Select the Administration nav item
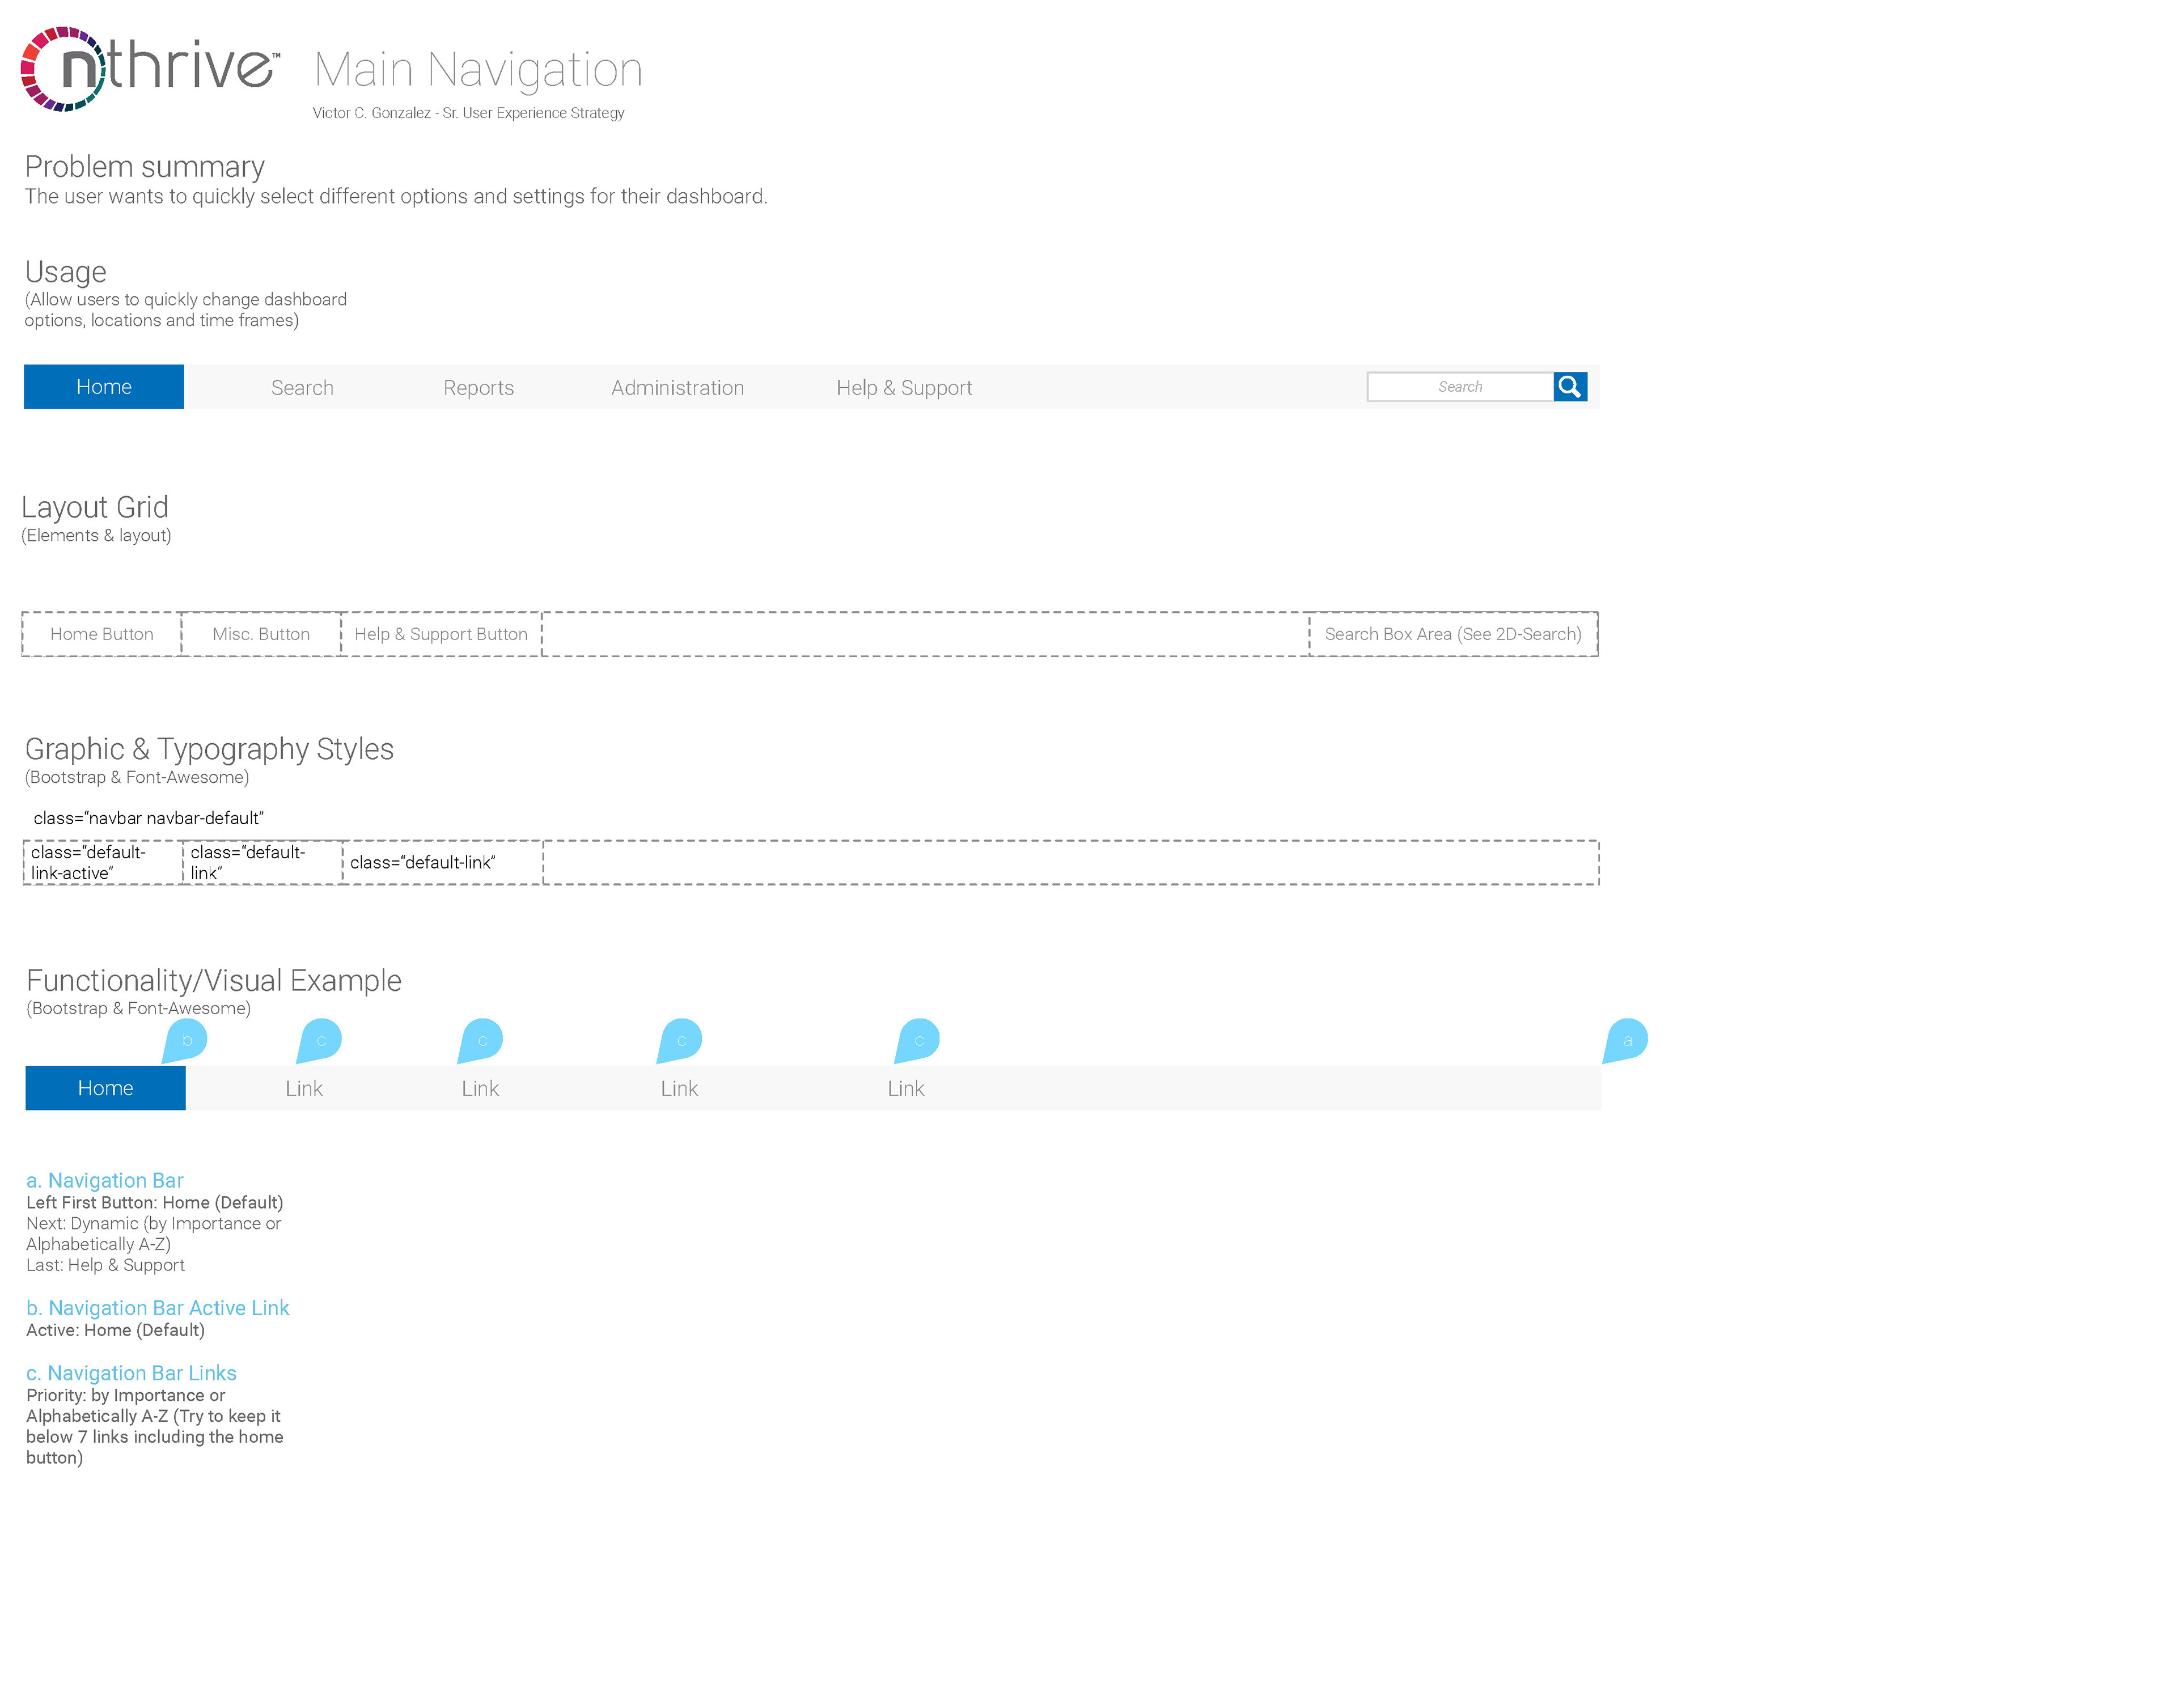2177x1708 pixels. click(x=677, y=388)
